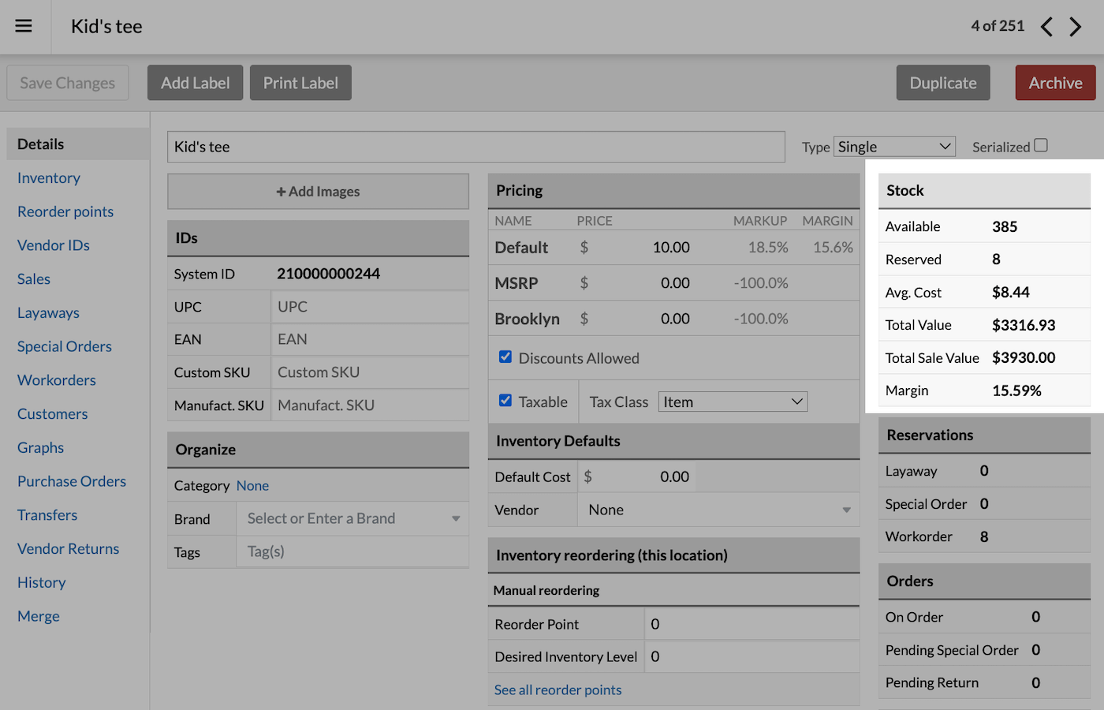The width and height of the screenshot is (1104, 710).
Task: Expand the Brand selection dropdown arrow
Action: (x=456, y=519)
